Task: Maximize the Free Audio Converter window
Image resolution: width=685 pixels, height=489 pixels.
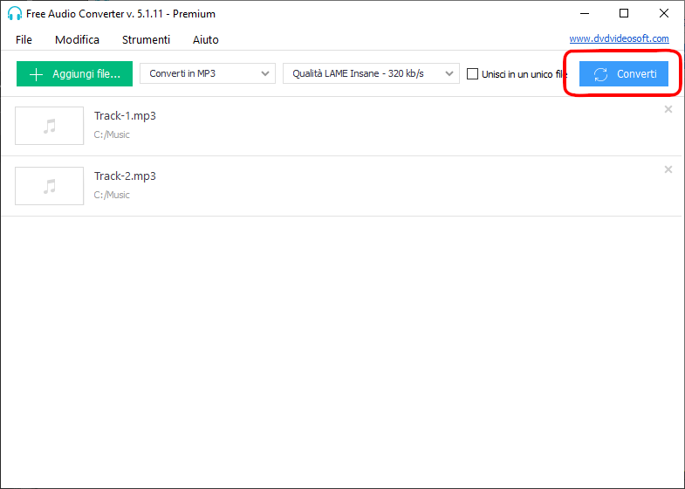Action: pyautogui.click(x=624, y=14)
